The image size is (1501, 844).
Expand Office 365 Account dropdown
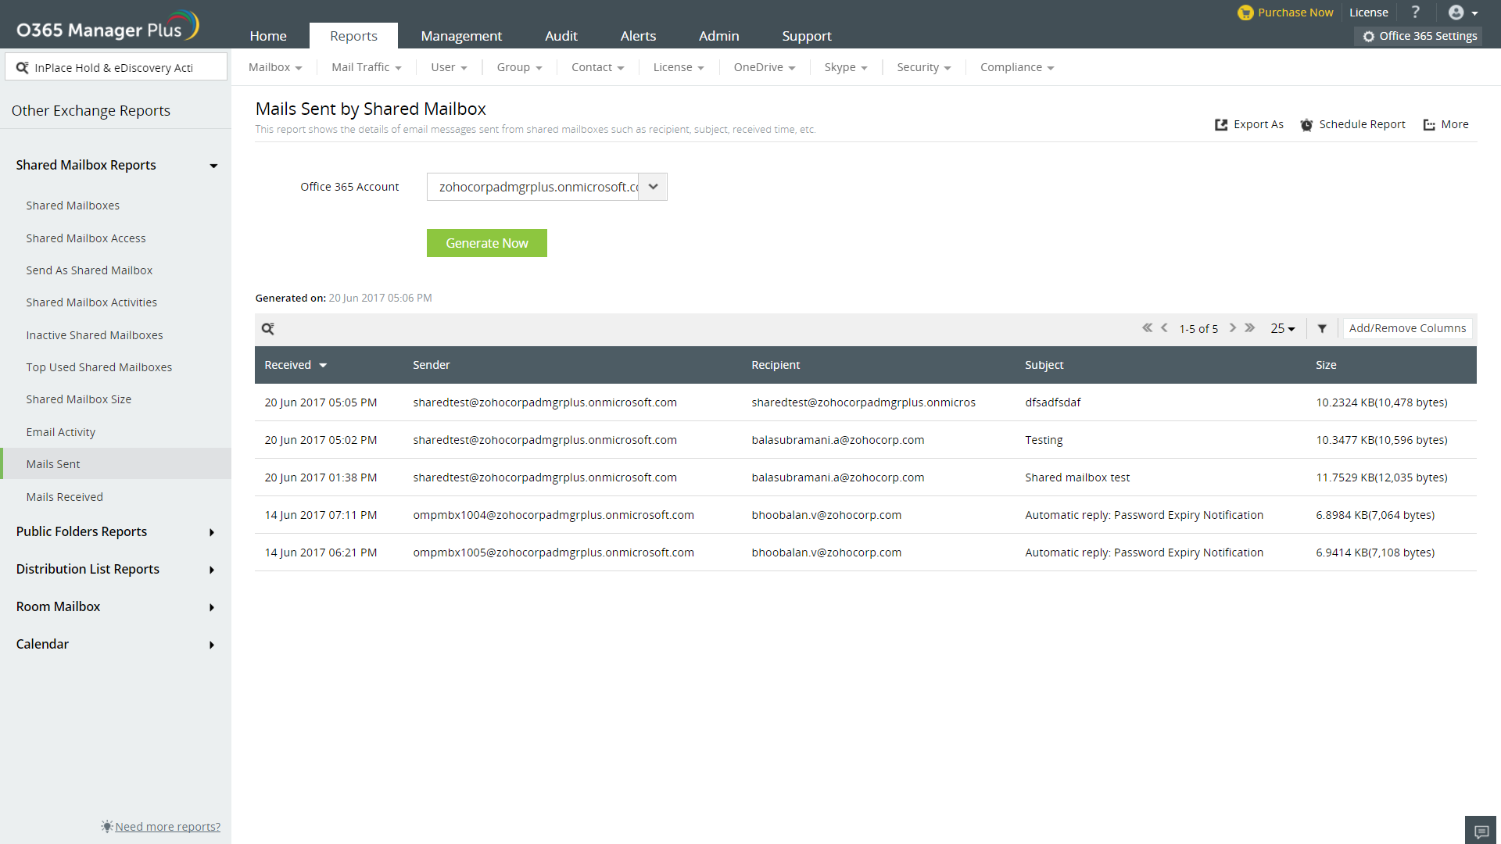653,187
